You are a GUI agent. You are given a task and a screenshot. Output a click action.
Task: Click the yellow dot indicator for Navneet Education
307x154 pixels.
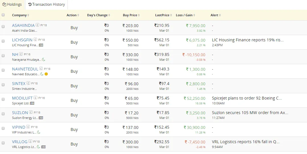click(46, 74)
